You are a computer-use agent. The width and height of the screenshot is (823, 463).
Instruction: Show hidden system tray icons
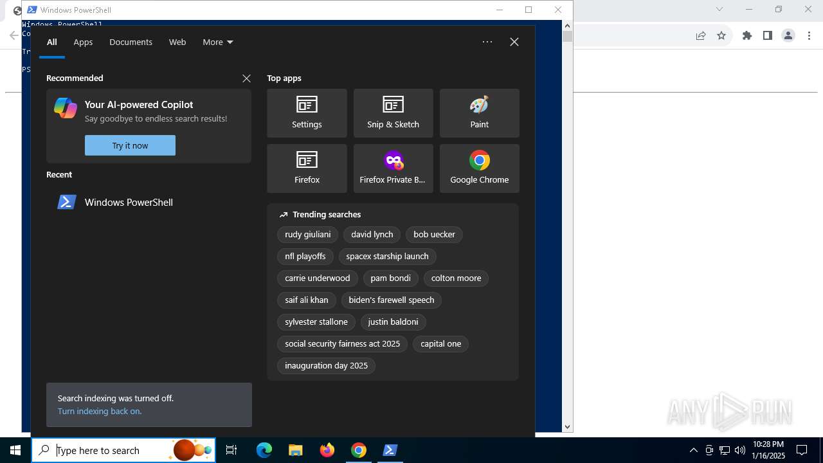[693, 450]
